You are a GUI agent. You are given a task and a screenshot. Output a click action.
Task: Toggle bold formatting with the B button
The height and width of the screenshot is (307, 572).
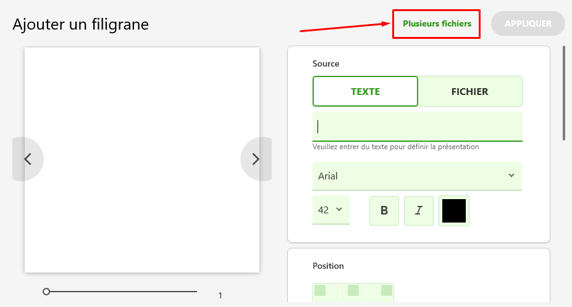(384, 210)
